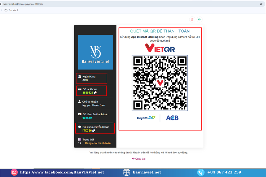Click the account holder name Nguyen Thanh Dien
Image resolution: width=266 pixels, height=177 pixels.
94,105
